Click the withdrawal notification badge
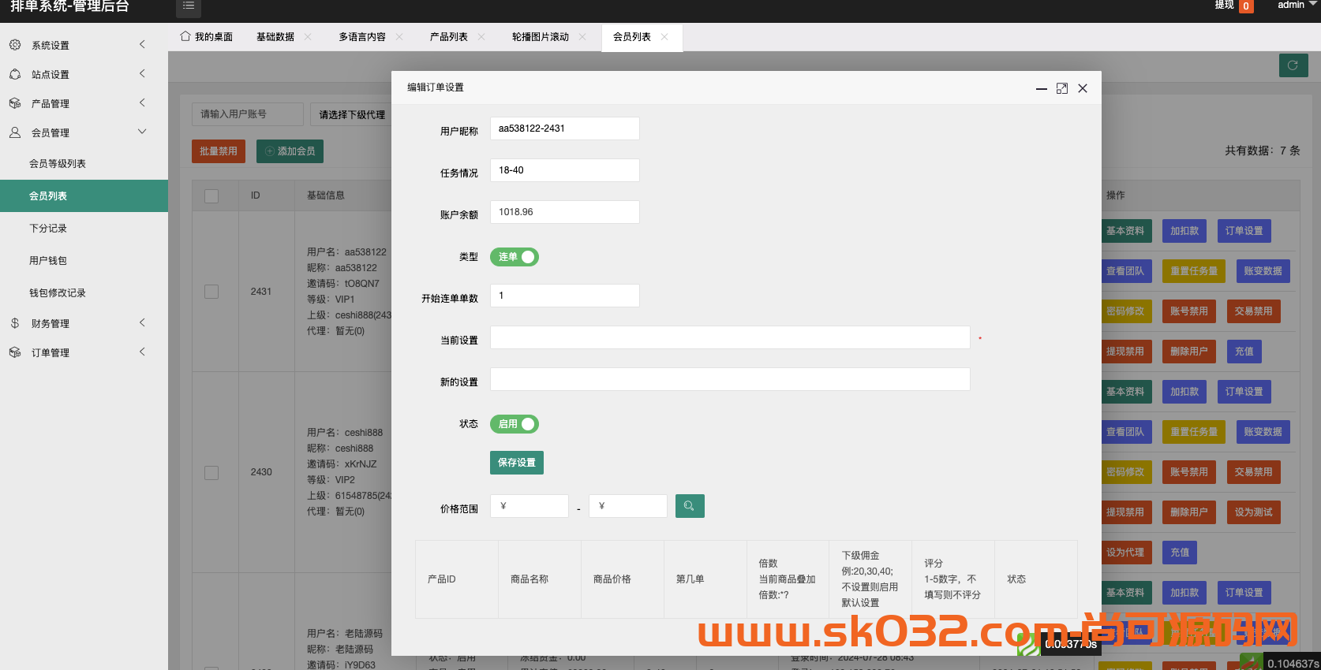 (x=1246, y=6)
